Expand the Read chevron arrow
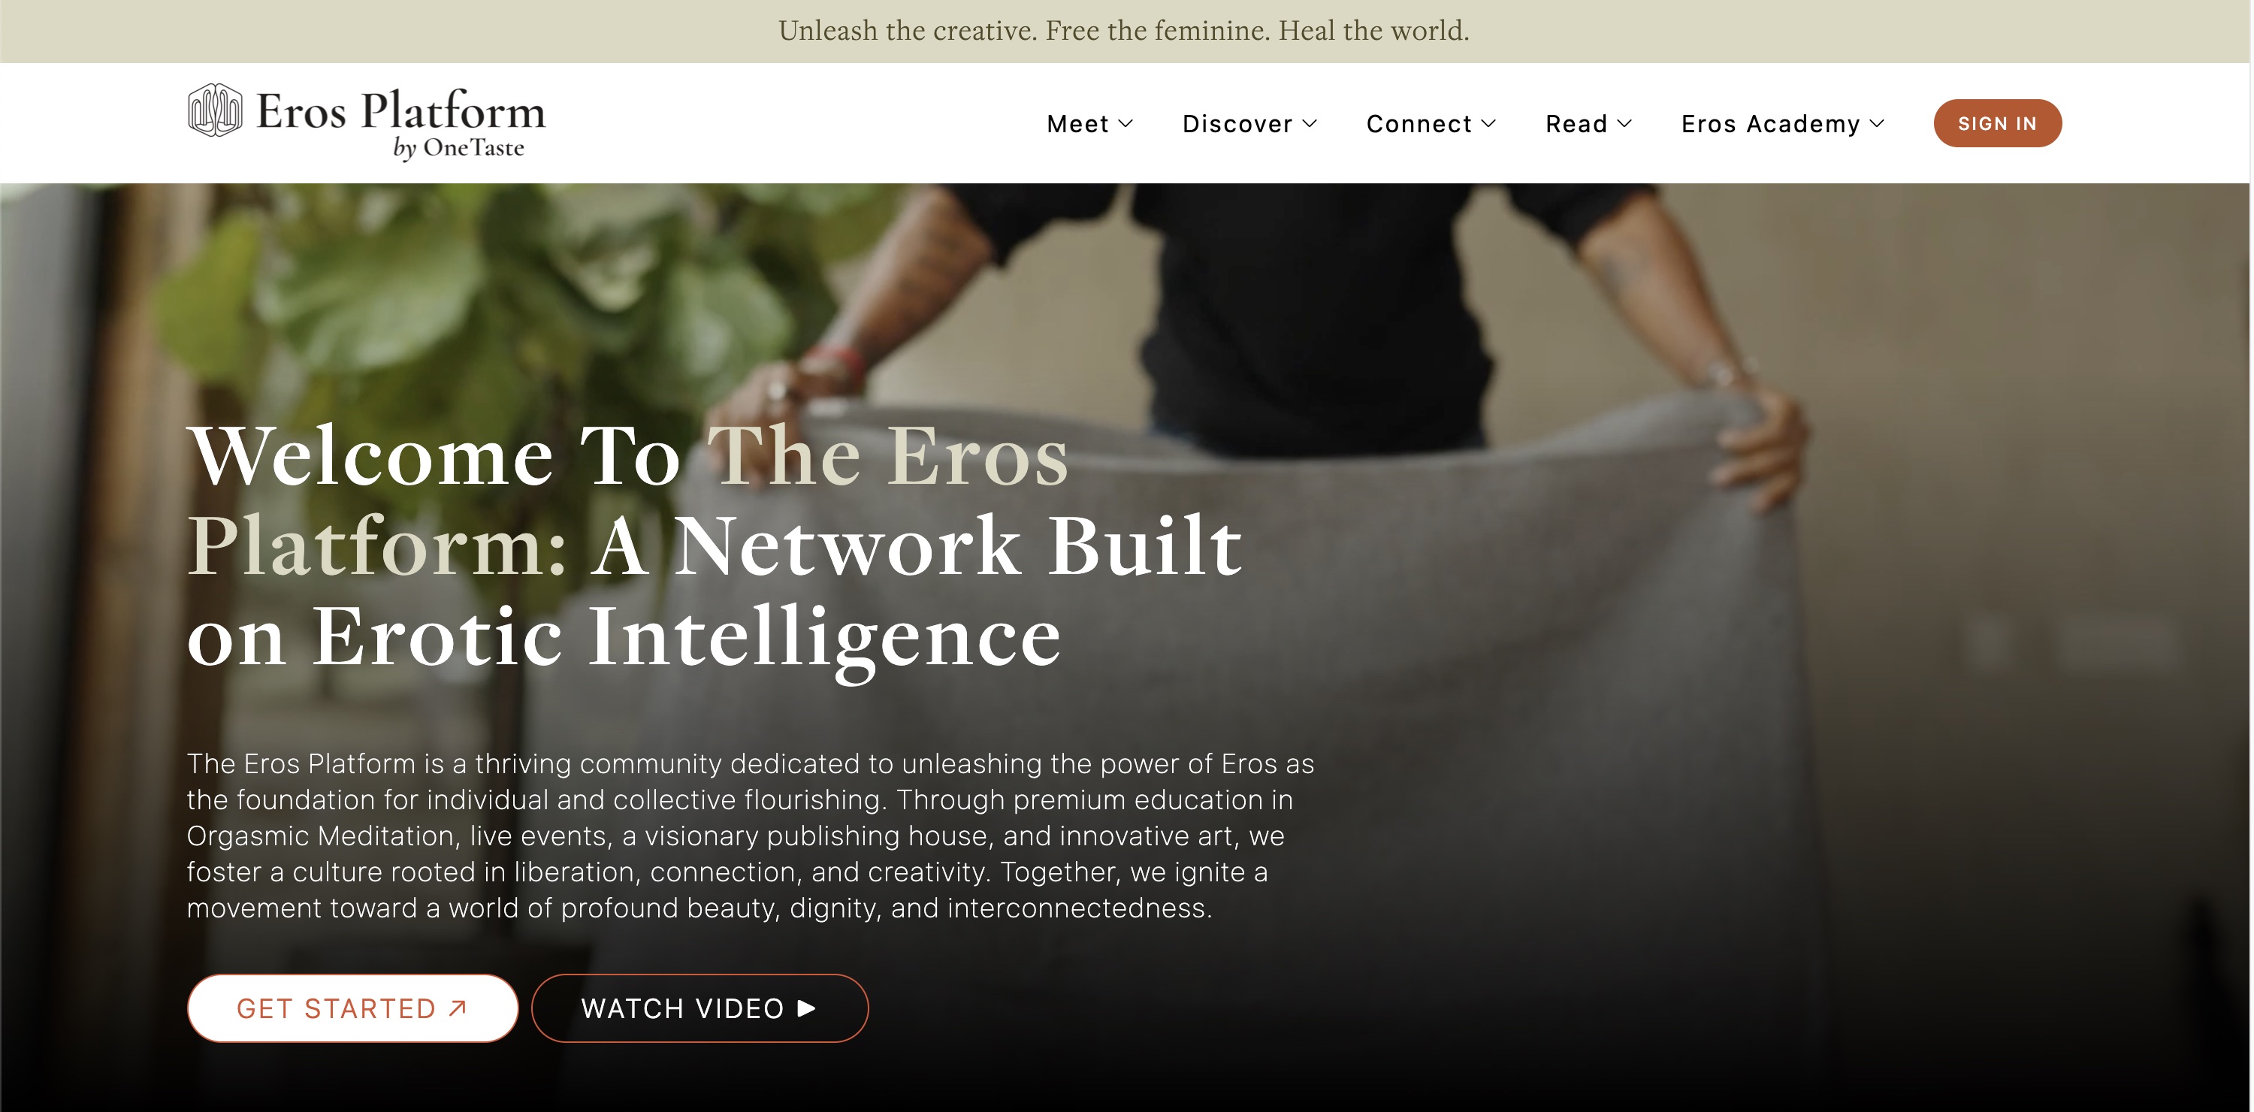Image resolution: width=2254 pixels, height=1112 pixels. [1625, 123]
